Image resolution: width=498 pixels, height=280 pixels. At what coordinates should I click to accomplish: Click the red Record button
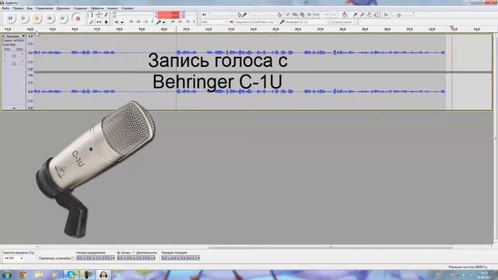[x=78, y=19]
